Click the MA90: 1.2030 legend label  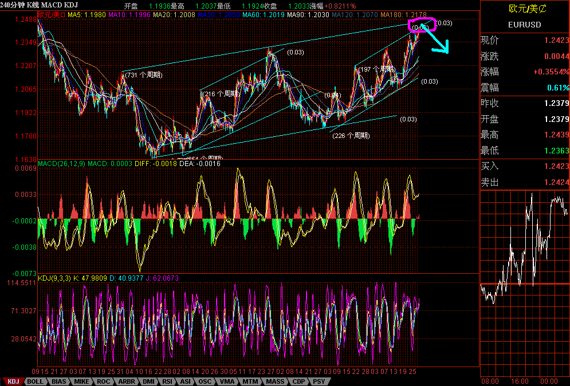(308, 15)
